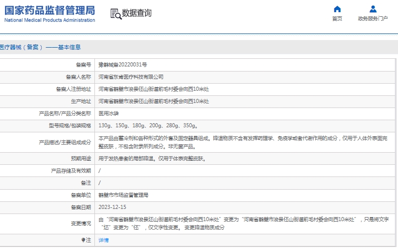This screenshot has height=248, width=398.
Task: Click the bullet icon beside 注
Action: [83, 240]
